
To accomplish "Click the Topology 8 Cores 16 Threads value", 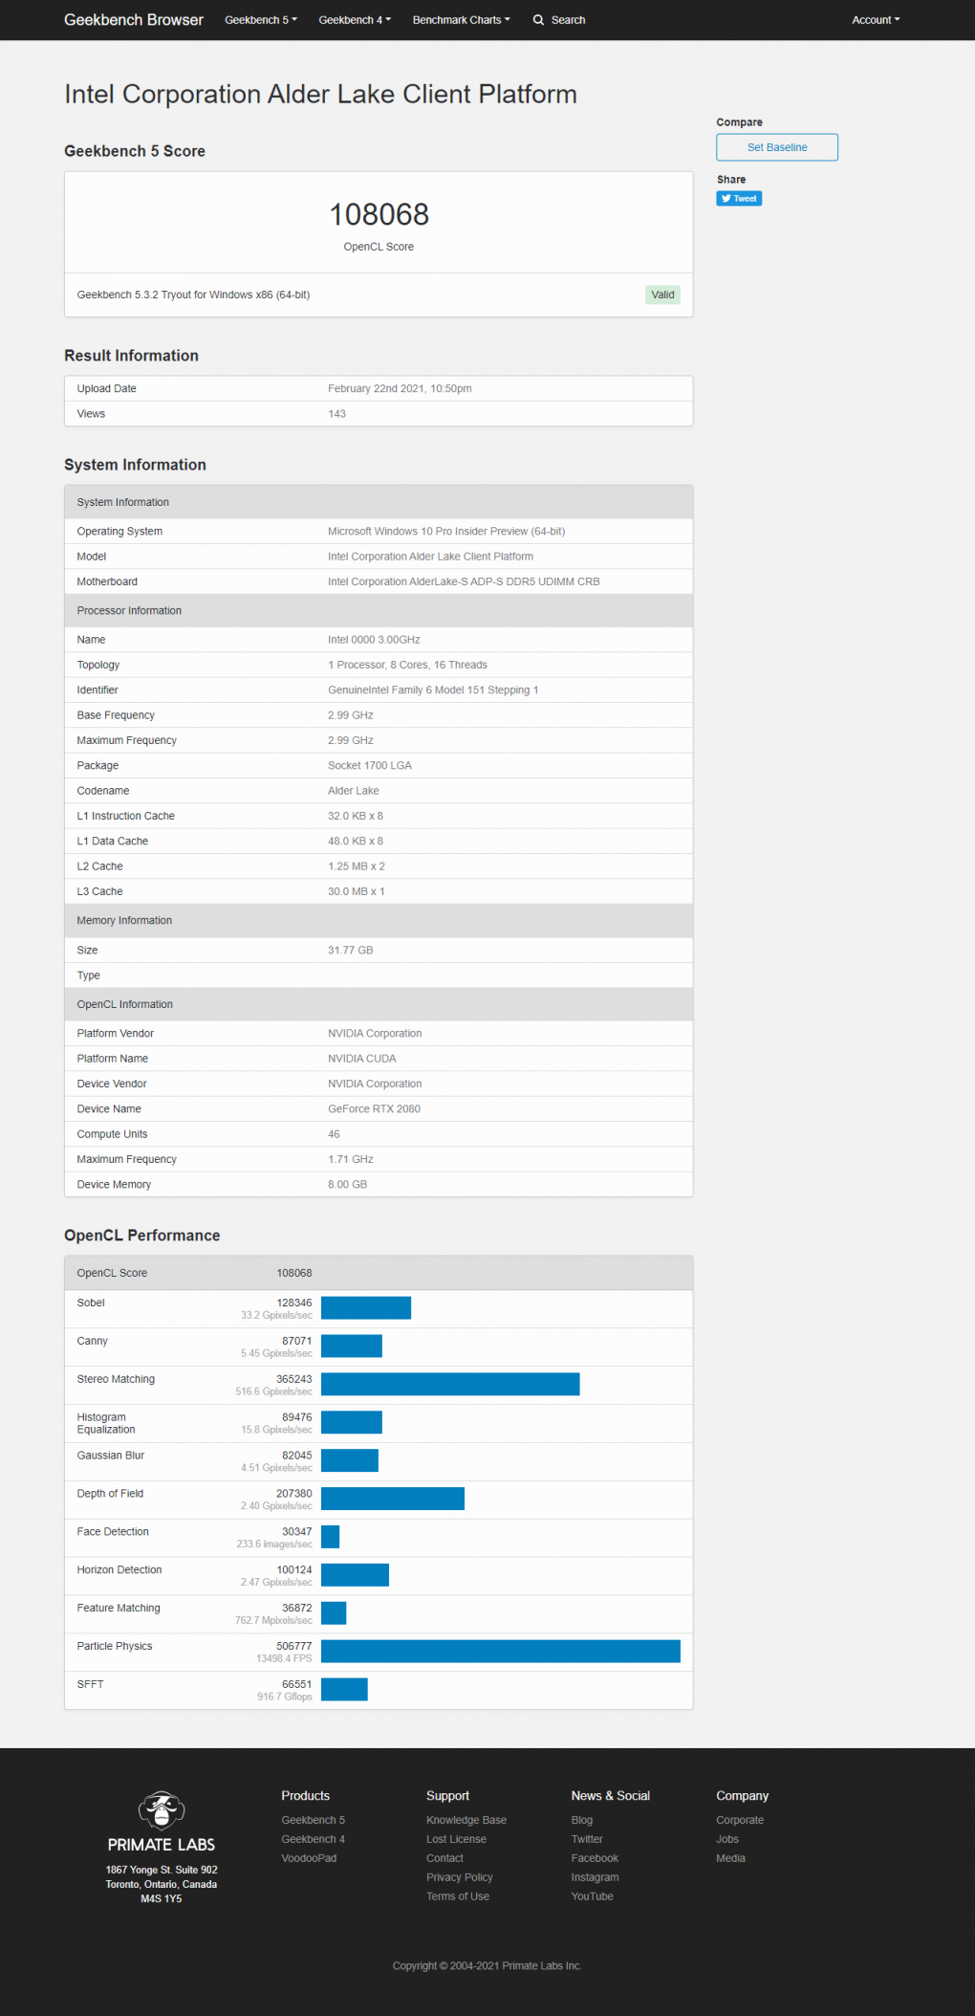I will pos(407,665).
